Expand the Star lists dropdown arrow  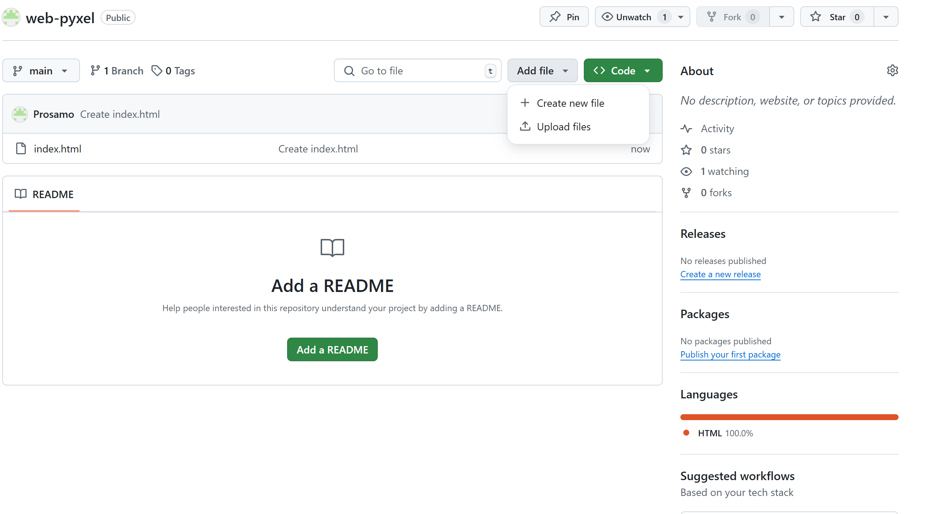click(886, 17)
